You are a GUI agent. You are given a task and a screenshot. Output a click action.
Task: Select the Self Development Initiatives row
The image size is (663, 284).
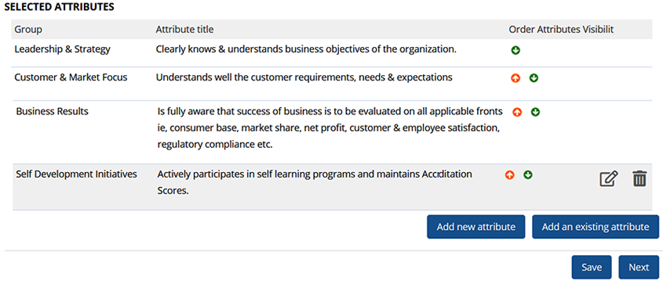click(333, 187)
